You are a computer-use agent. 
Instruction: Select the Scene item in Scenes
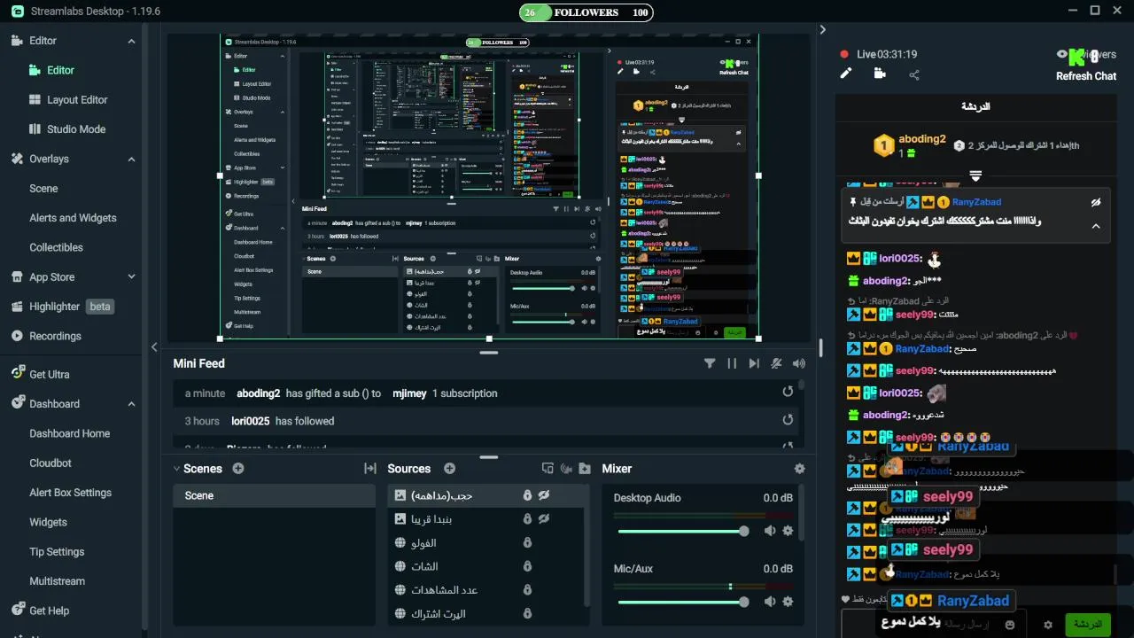[274, 495]
